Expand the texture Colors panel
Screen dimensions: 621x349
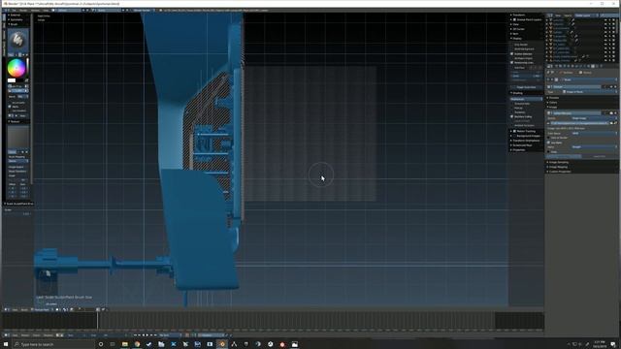(x=553, y=103)
